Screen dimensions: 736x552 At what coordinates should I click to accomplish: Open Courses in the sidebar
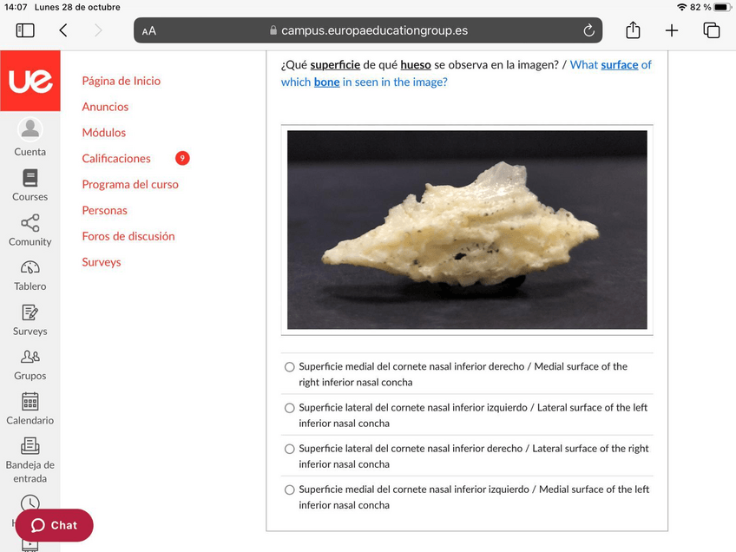(30, 179)
